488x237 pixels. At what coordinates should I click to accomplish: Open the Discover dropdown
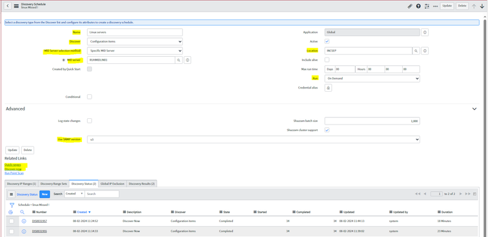[135, 41]
